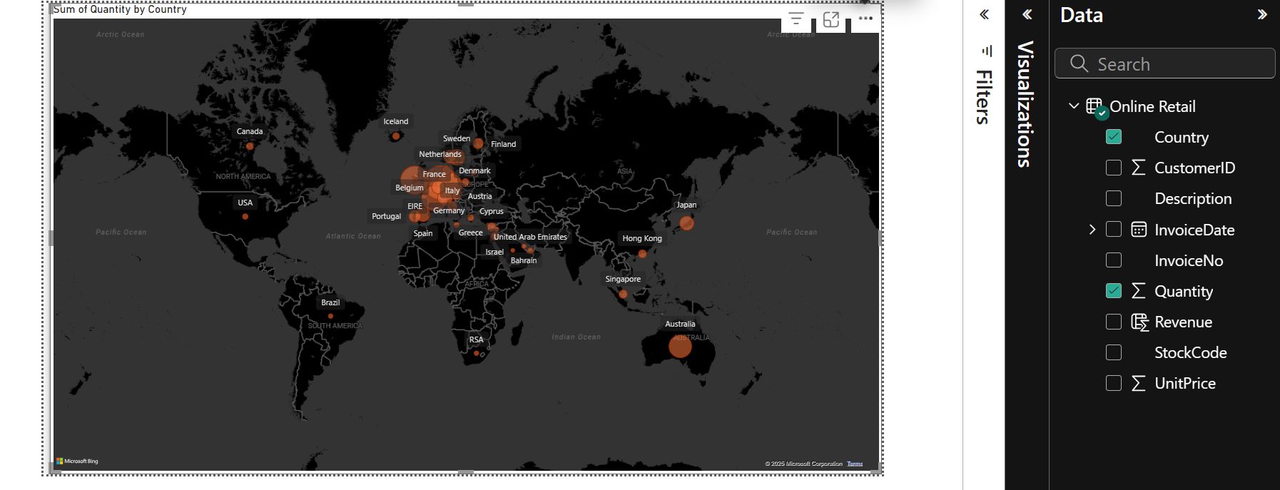
Task: Click the calculated column icon next to Revenue
Action: (1140, 322)
